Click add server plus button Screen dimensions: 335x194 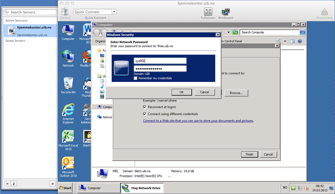click(52, 184)
